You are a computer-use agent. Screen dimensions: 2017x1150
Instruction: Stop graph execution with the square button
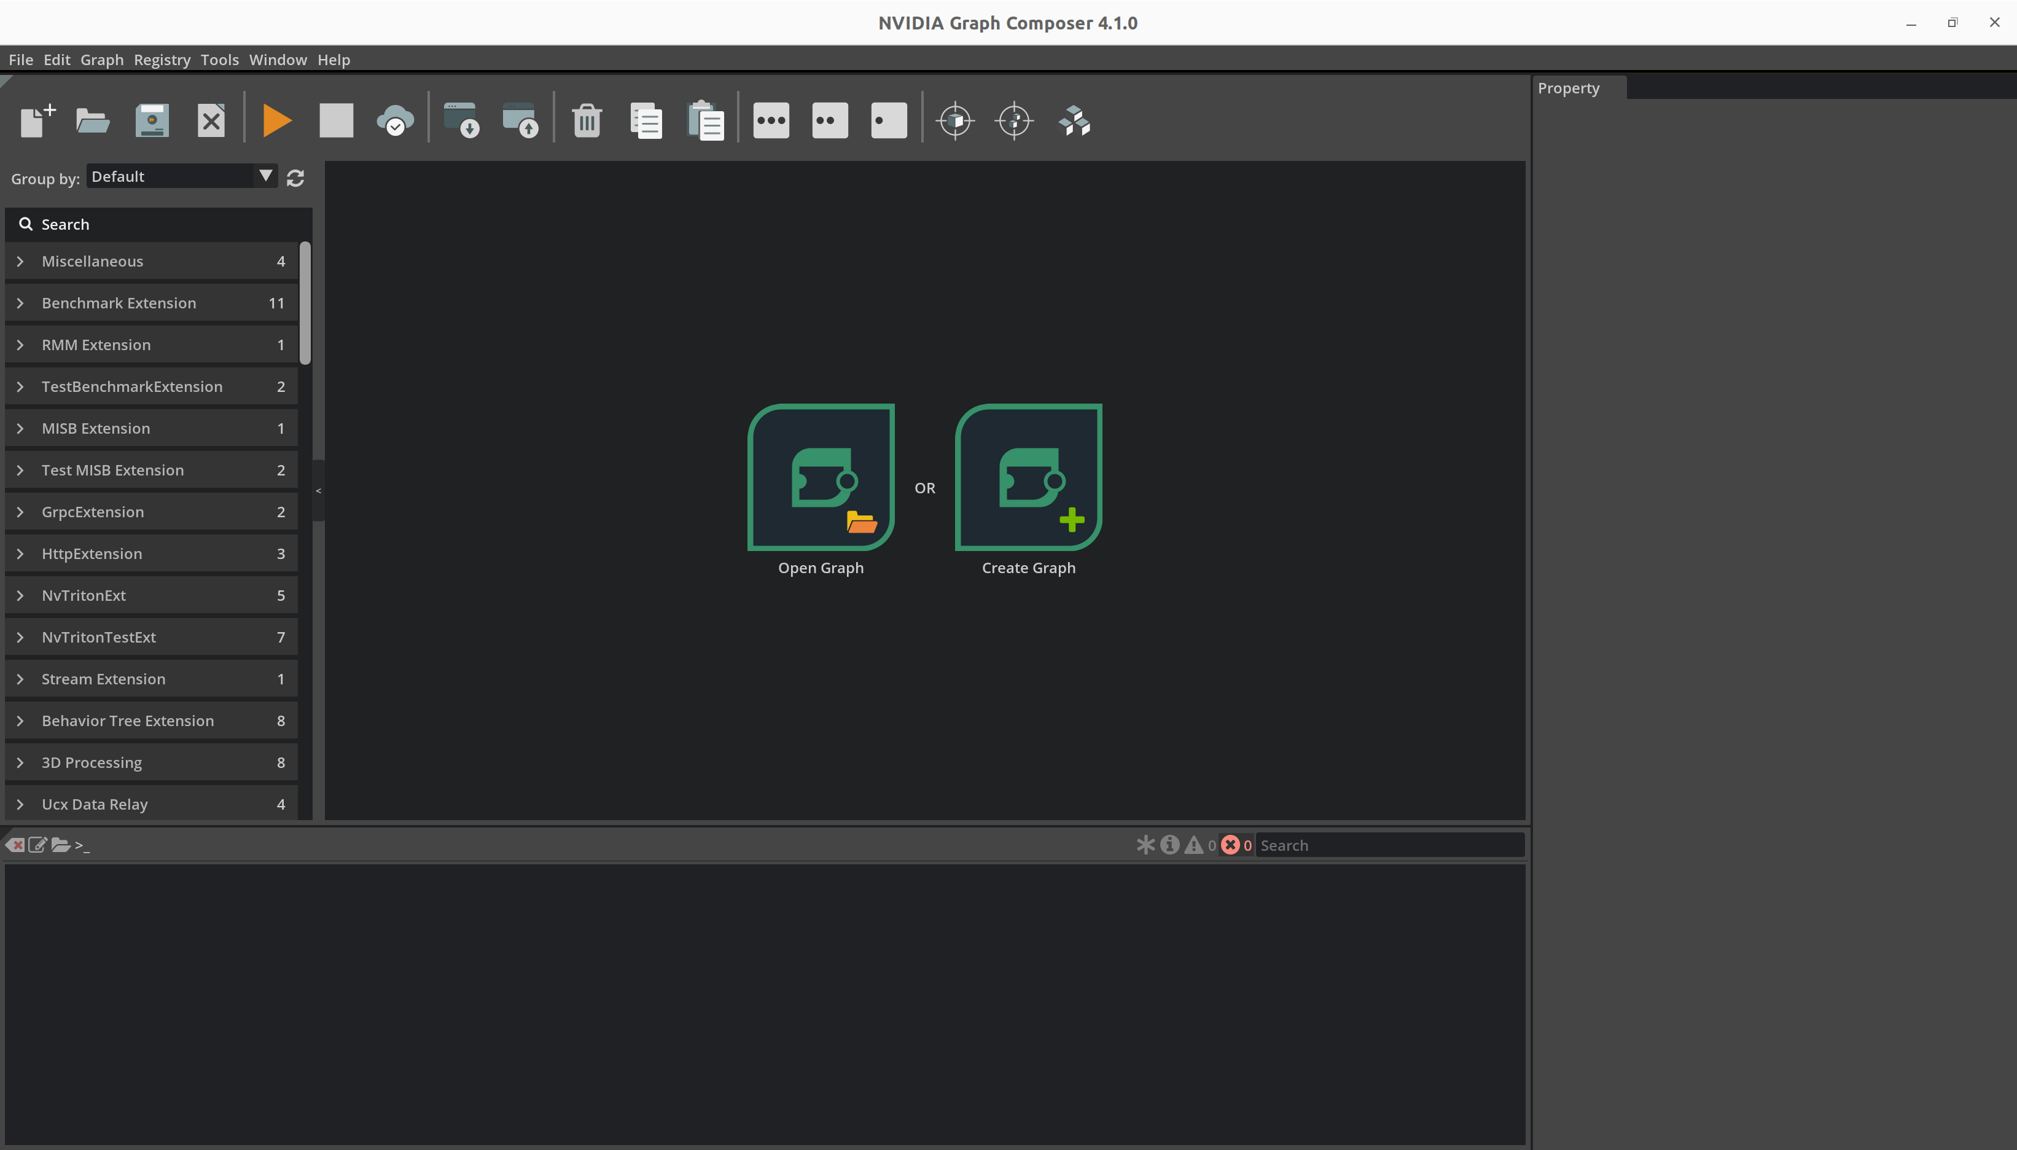(x=337, y=121)
